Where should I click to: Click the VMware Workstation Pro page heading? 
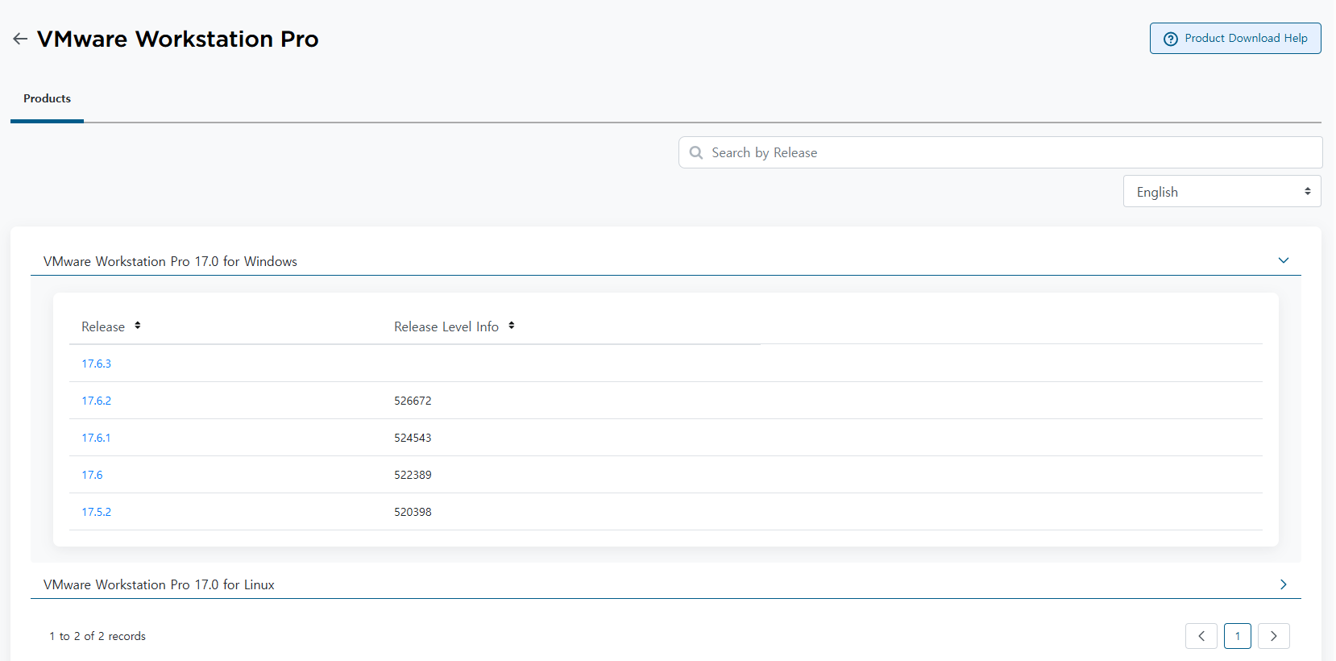[178, 39]
